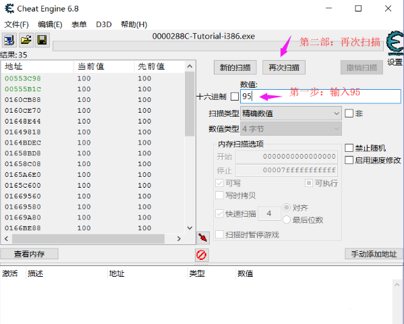Screen dimensions: 404x324
Task: Open the 表单 menu
Action: [x=79, y=24]
